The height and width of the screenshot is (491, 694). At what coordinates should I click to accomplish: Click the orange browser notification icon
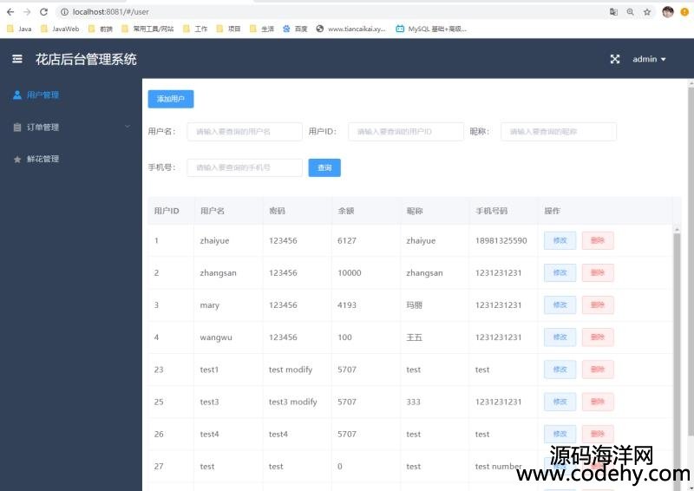(x=684, y=12)
